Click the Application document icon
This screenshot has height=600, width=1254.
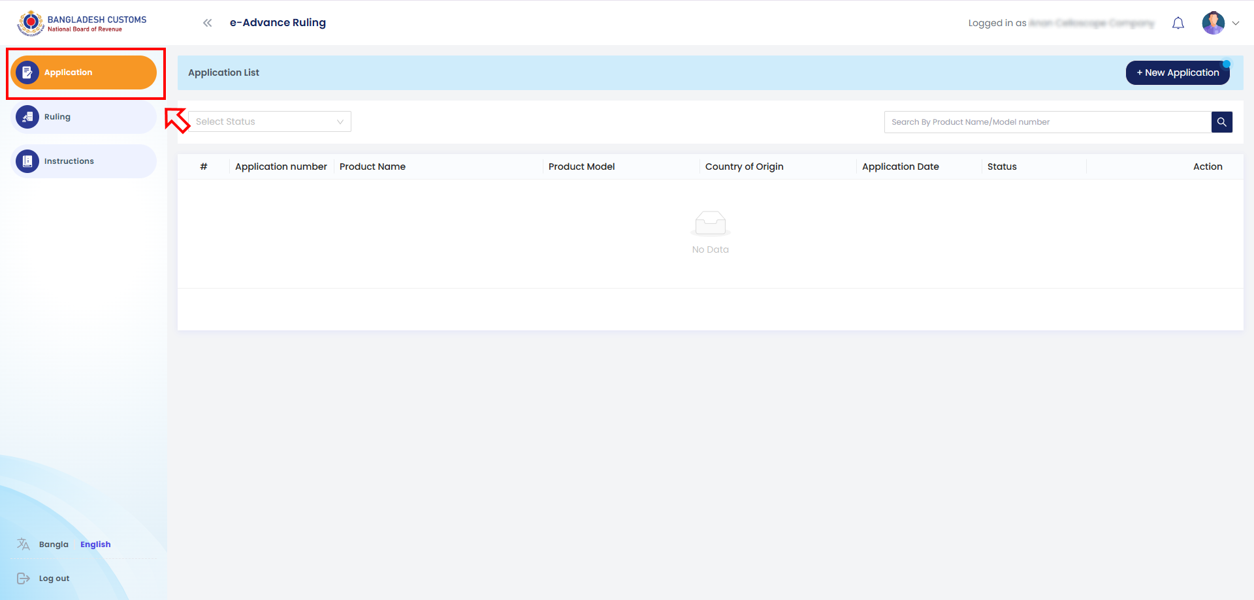27,72
